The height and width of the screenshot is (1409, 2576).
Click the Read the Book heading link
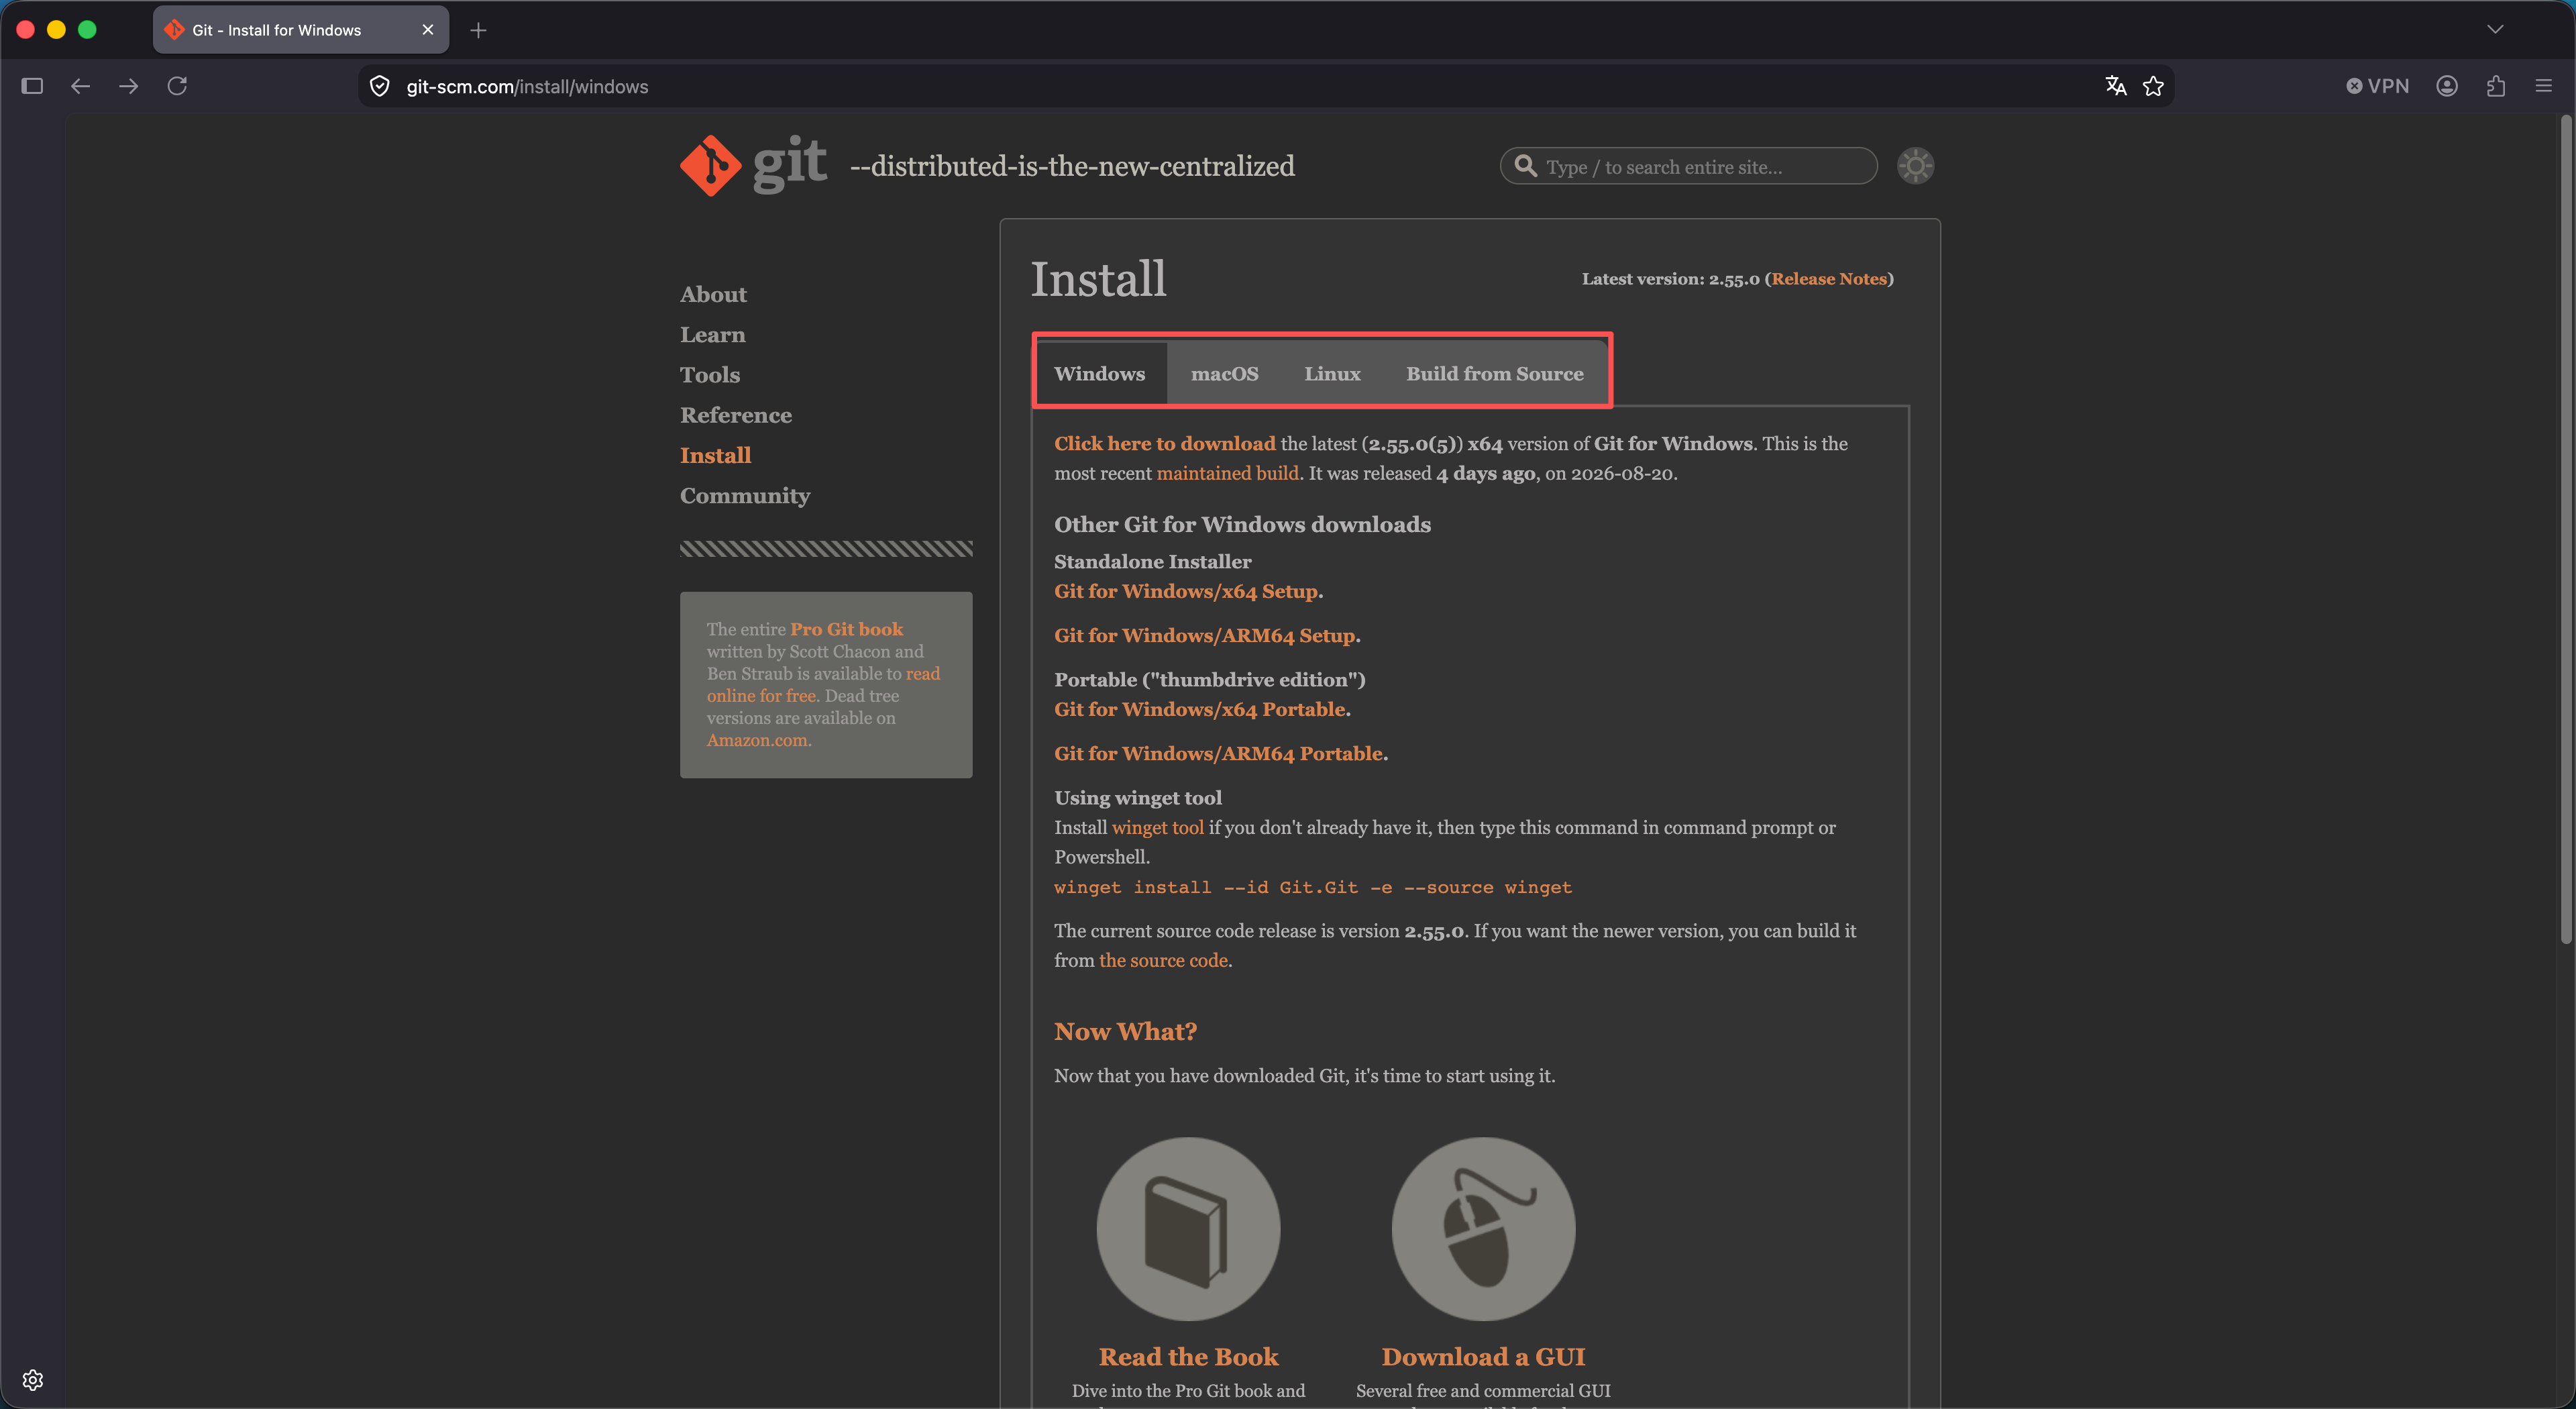click(1188, 1357)
